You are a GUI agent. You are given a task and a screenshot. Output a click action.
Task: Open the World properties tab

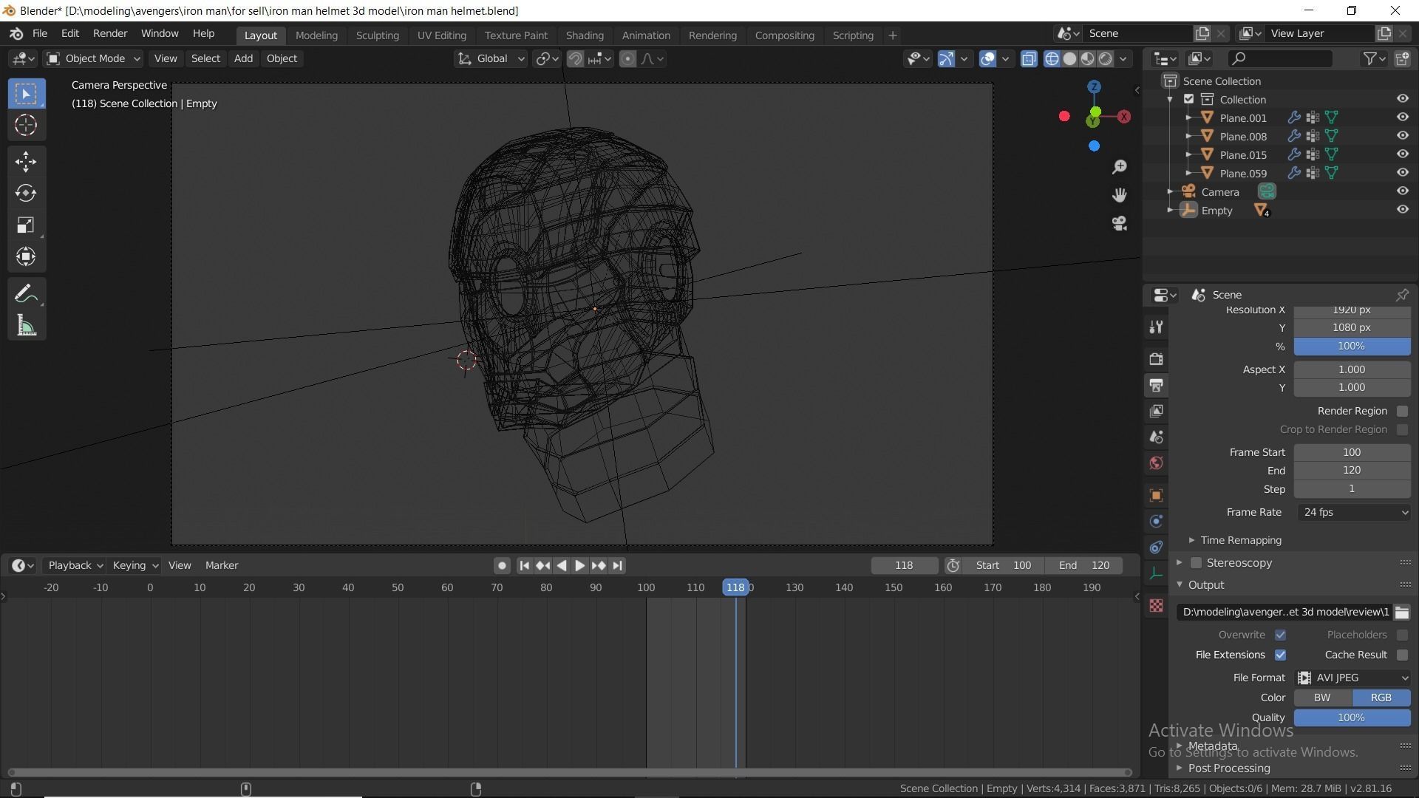pos(1157,463)
